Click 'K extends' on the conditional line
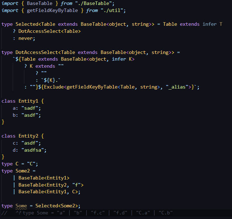Viewport: 232px width, 219px height. tap(42, 66)
